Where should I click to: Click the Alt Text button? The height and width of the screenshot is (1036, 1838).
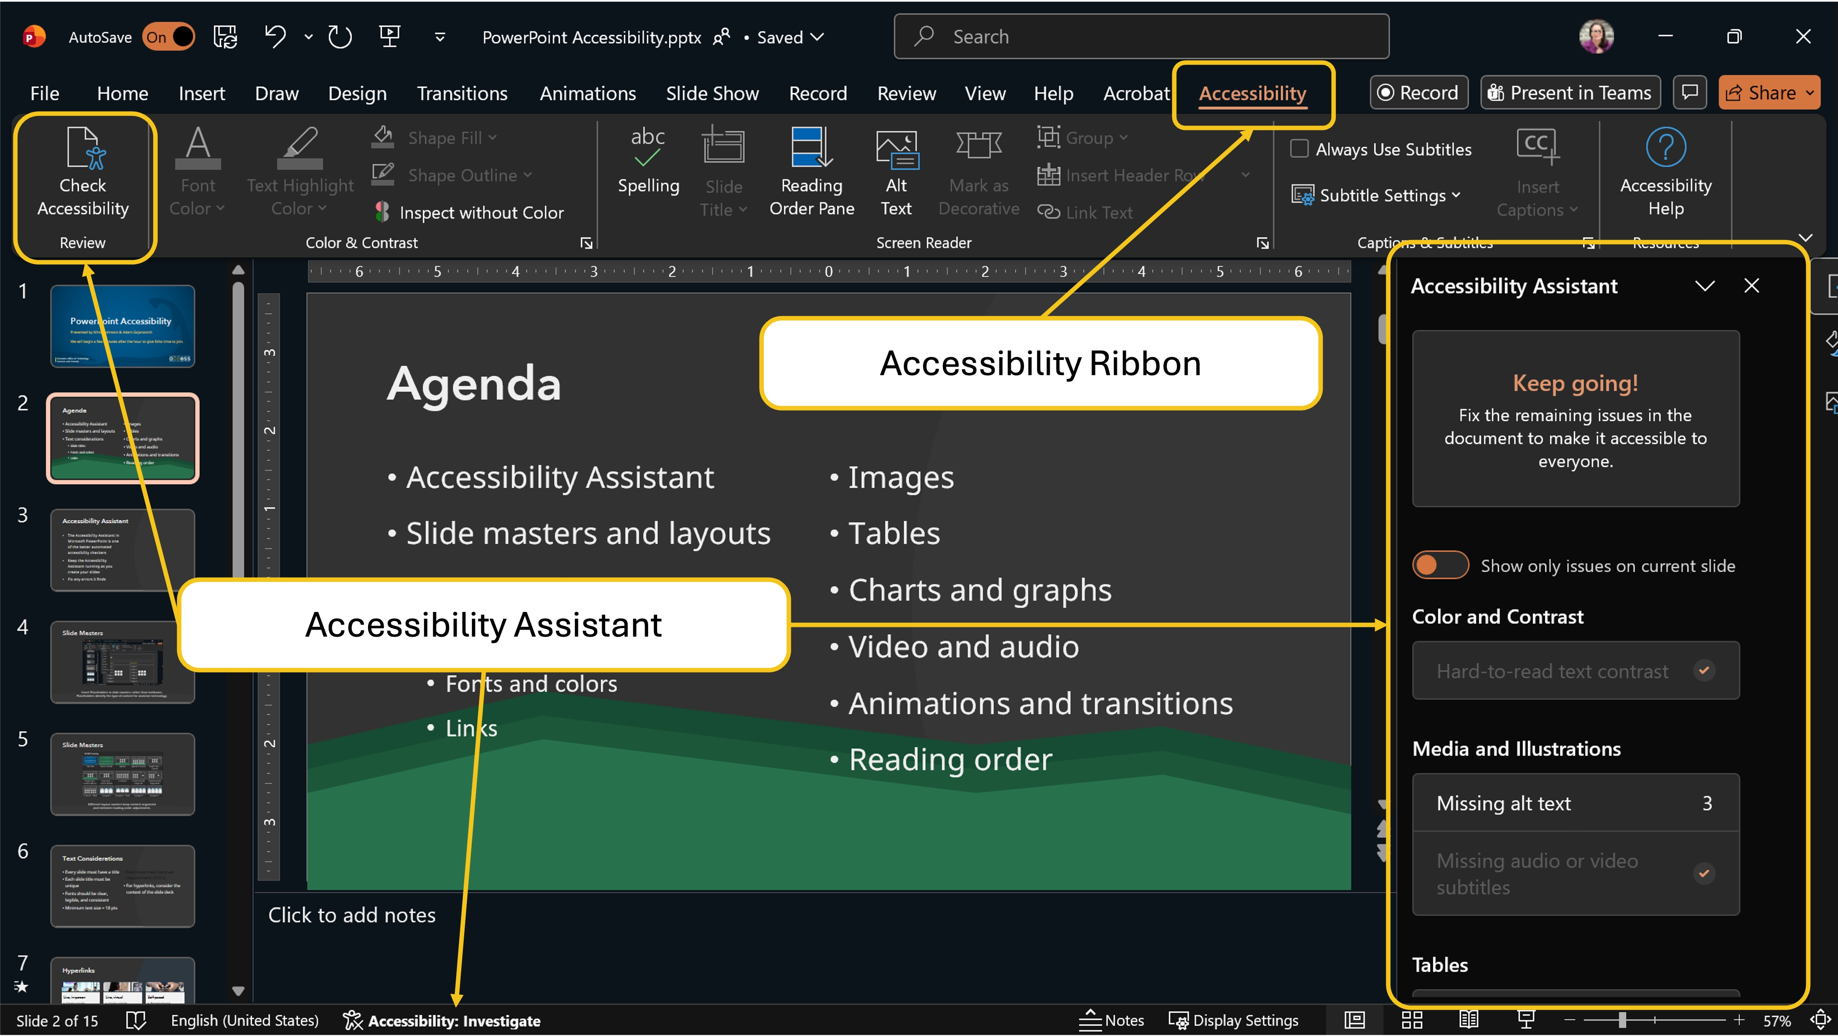[896, 172]
